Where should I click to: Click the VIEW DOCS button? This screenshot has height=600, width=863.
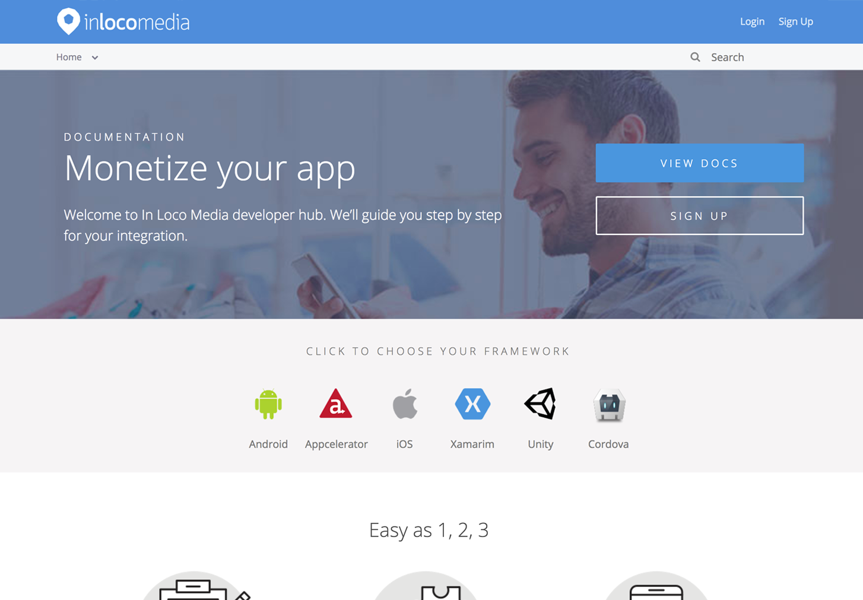[x=700, y=163]
